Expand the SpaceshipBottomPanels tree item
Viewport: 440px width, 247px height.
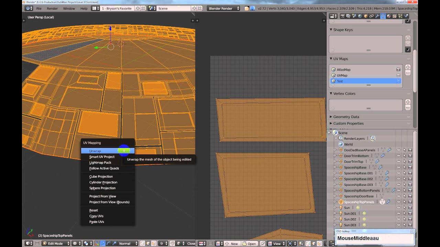click(335, 190)
